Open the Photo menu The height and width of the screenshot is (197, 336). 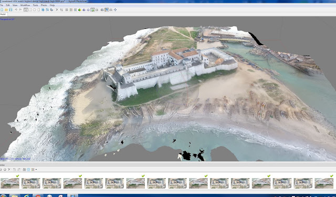click(44, 5)
